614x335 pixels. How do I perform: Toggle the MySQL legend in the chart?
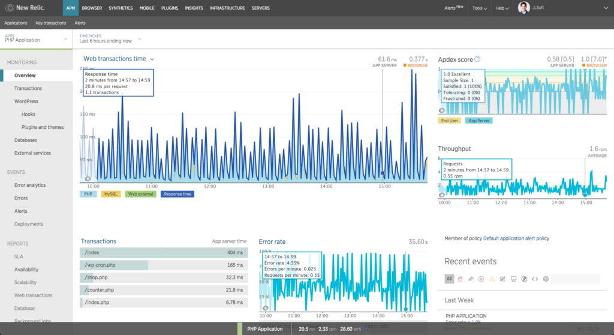pos(111,194)
